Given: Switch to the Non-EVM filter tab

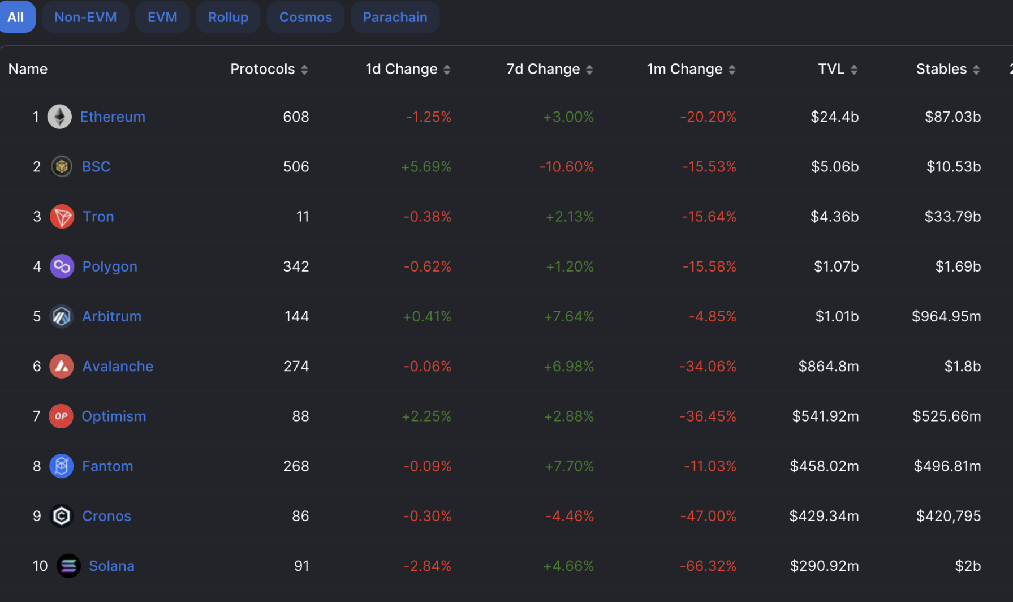Looking at the screenshot, I should [x=85, y=17].
